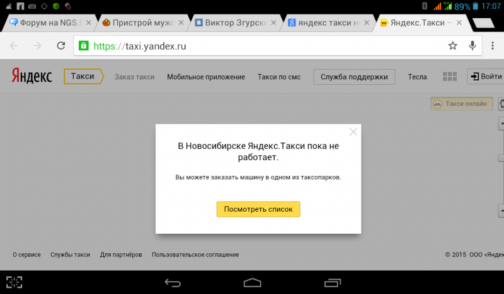Open Chrome three-dot overflow menu
The height and width of the screenshot is (294, 504).
pyautogui.click(x=493, y=45)
